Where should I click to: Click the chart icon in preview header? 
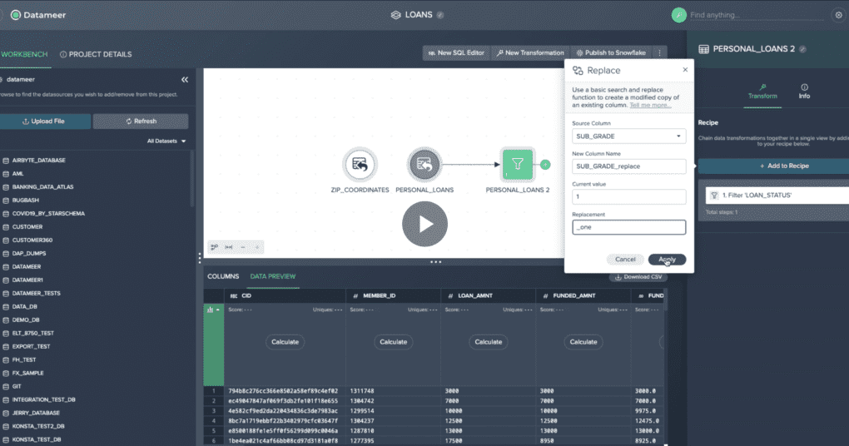click(x=210, y=310)
